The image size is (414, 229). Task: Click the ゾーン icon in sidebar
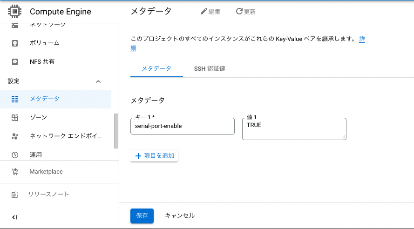coord(15,118)
